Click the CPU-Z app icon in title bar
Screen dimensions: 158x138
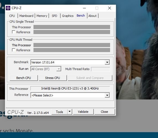click(8, 8)
